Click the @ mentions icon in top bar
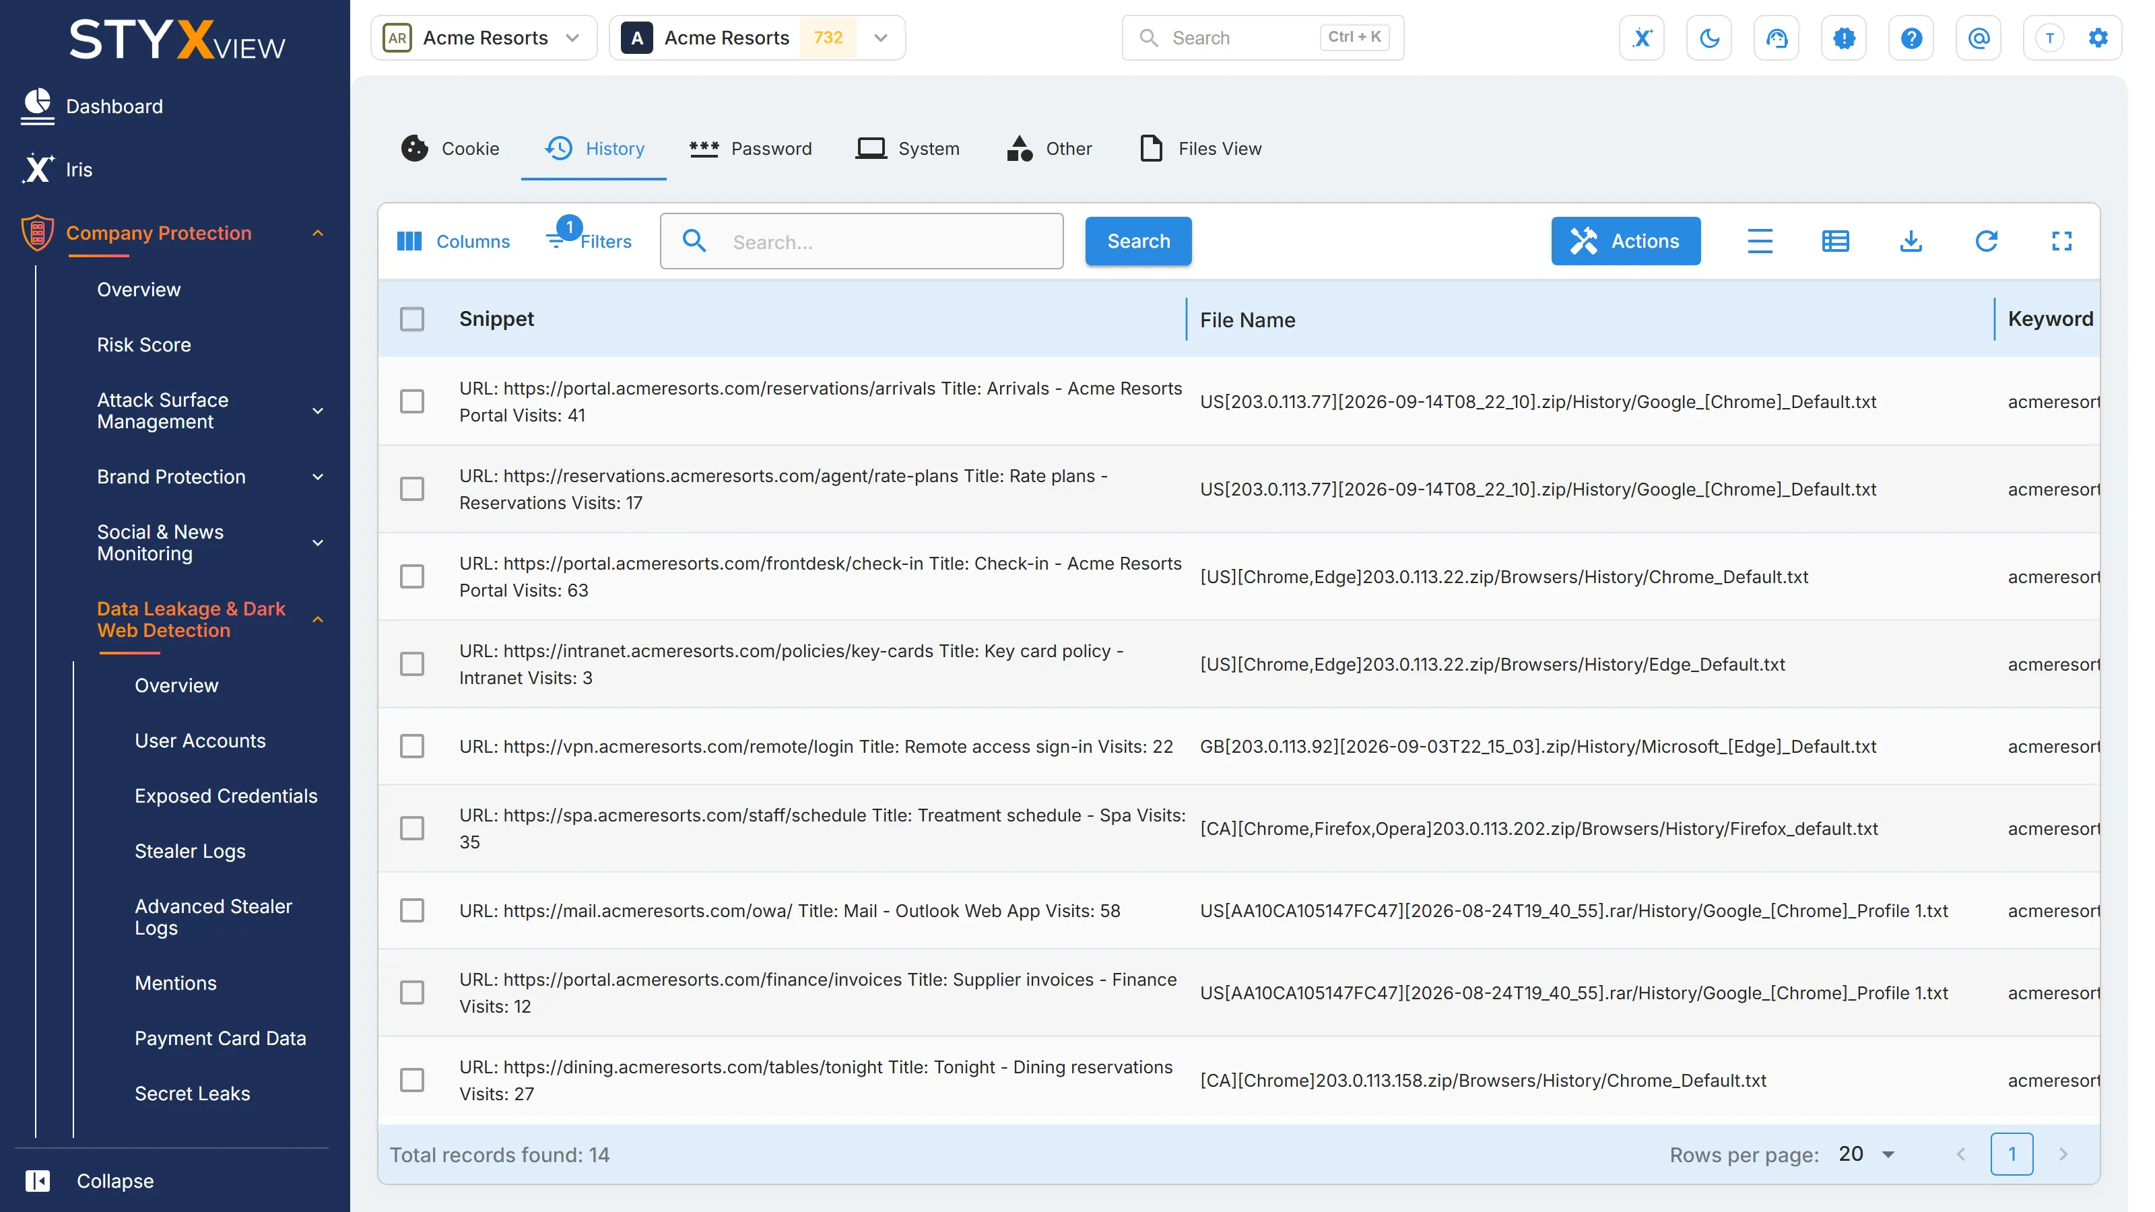Image resolution: width=2155 pixels, height=1212 pixels. click(x=1979, y=38)
